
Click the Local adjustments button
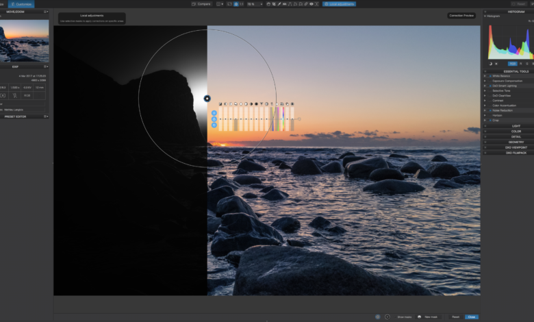click(339, 4)
